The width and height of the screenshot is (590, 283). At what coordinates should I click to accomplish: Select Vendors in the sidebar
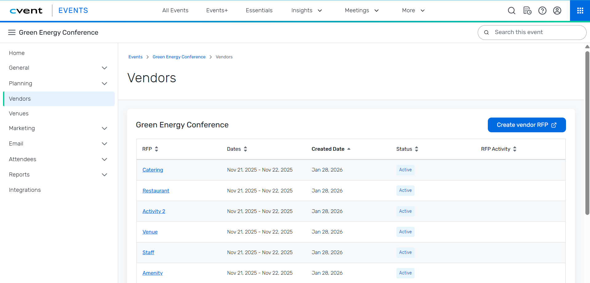click(58, 99)
